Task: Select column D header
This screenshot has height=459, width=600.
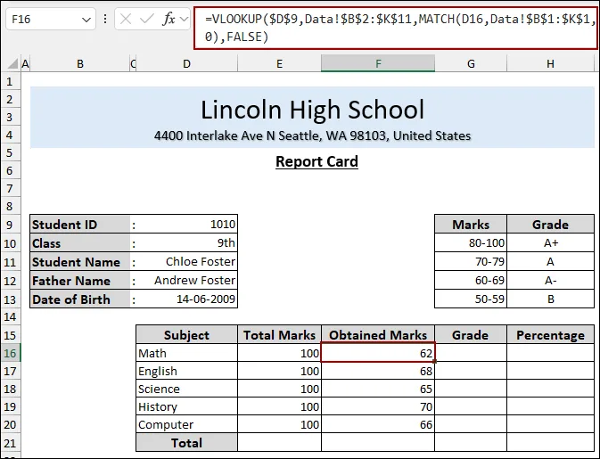Action: pos(186,63)
